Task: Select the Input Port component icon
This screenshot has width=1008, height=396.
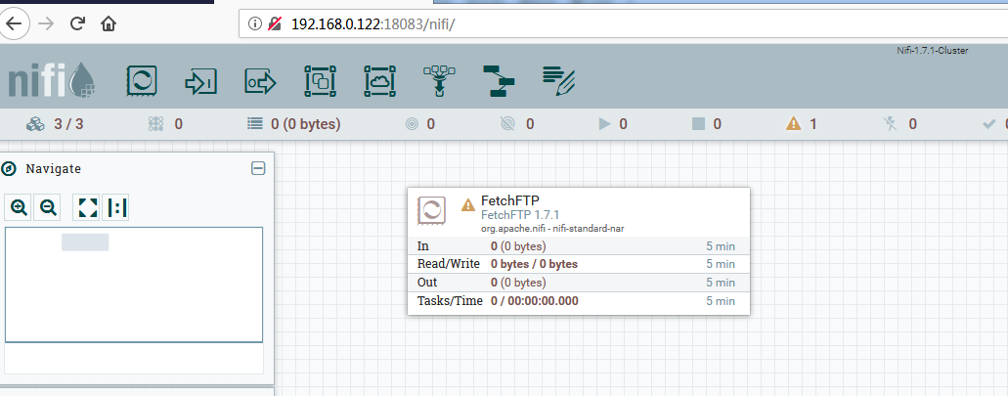Action: (200, 81)
